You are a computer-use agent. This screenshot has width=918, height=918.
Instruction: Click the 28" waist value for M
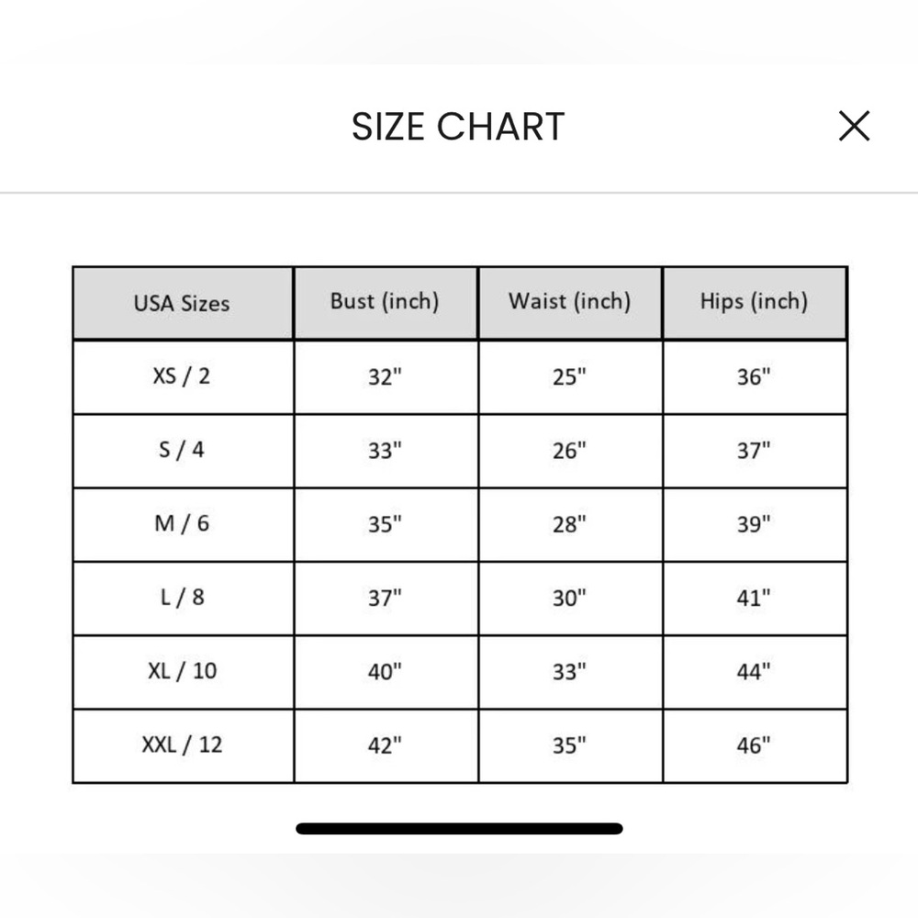[570, 524]
